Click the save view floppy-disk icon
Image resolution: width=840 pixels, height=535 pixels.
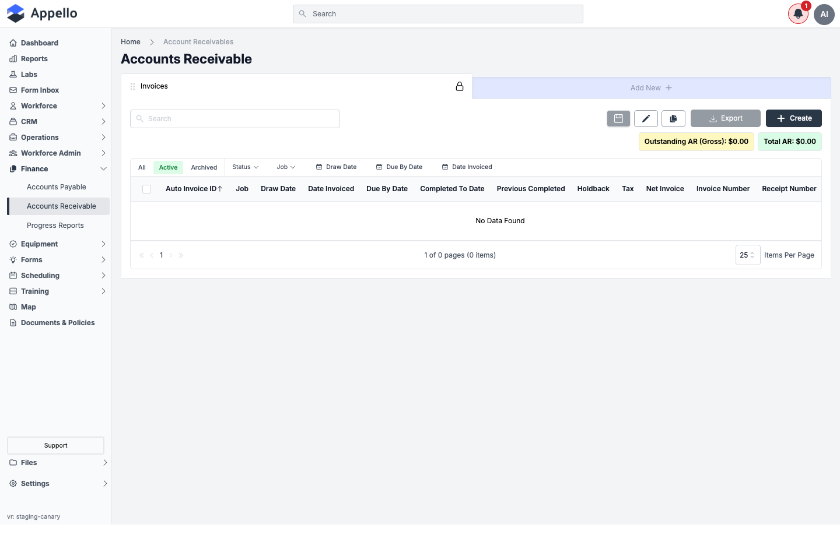point(618,118)
